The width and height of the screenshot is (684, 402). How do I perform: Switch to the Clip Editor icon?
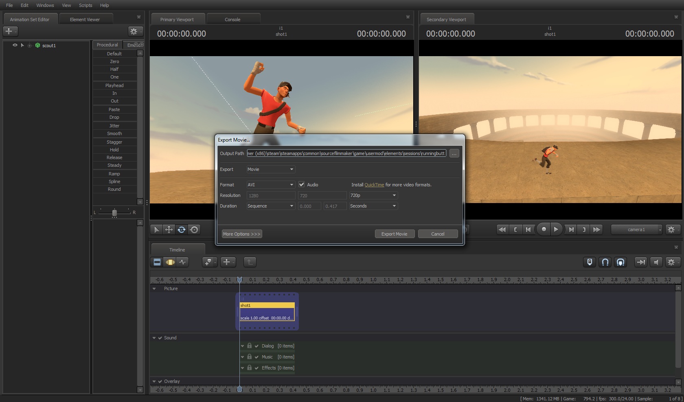pos(157,262)
